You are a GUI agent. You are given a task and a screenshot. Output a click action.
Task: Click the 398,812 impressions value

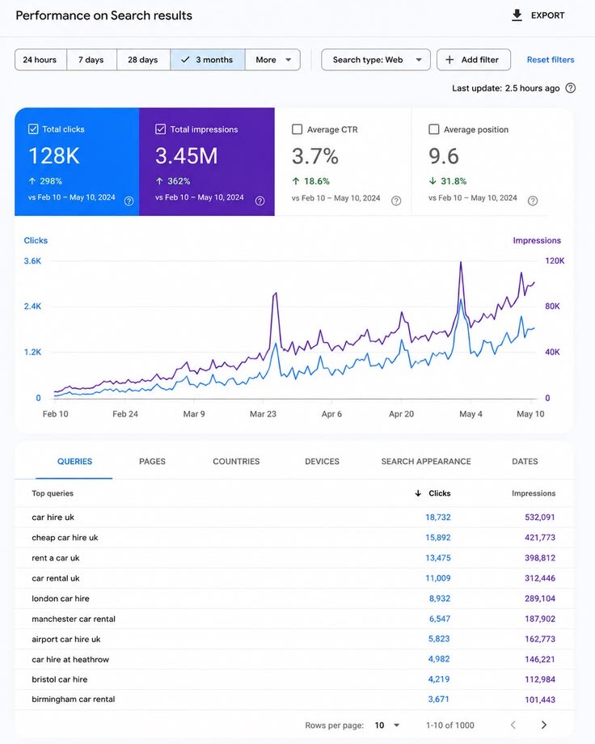pyautogui.click(x=540, y=558)
